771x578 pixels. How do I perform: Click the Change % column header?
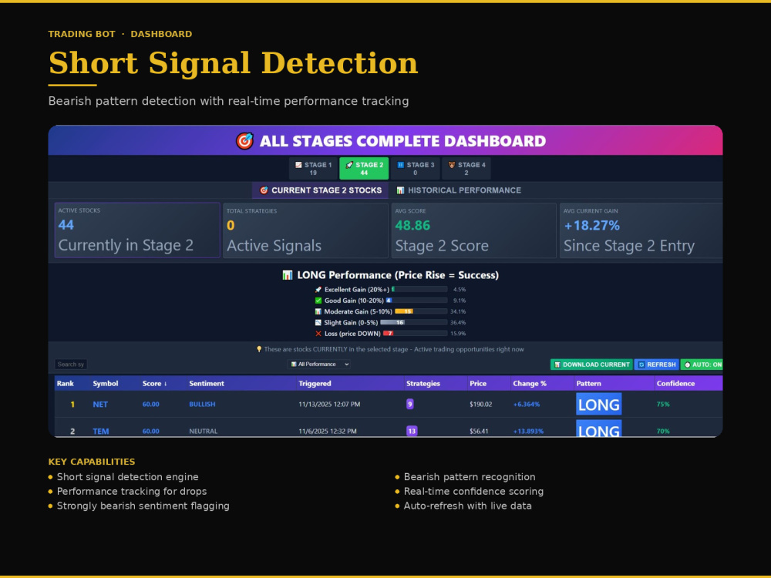[x=530, y=383]
